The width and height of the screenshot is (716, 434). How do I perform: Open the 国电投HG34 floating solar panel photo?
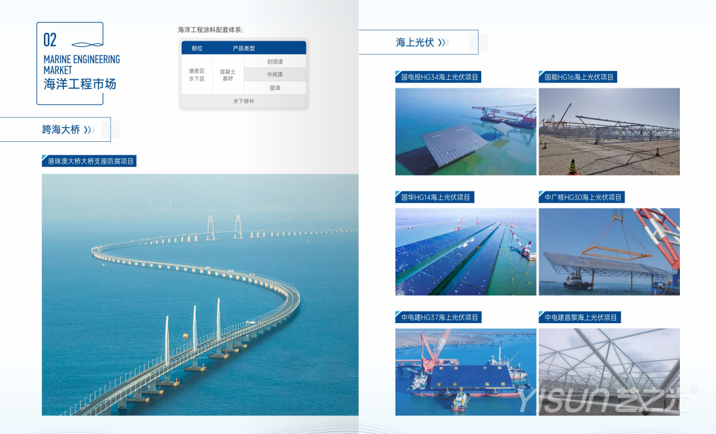(466, 132)
